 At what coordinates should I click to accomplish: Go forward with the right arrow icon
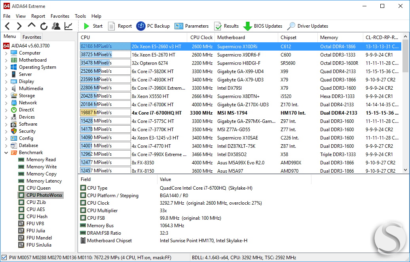[x=19, y=26]
